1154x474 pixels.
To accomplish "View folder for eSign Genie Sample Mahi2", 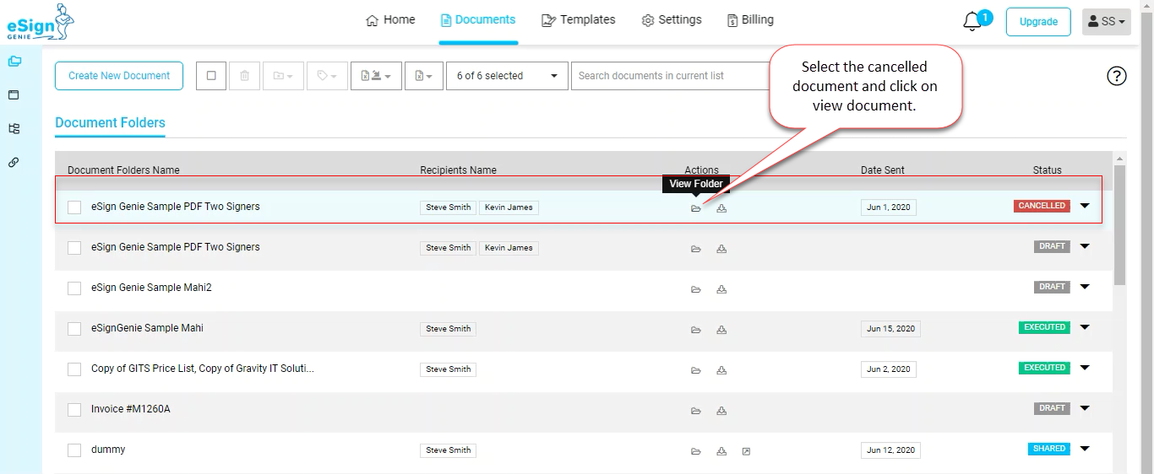I will coord(696,289).
